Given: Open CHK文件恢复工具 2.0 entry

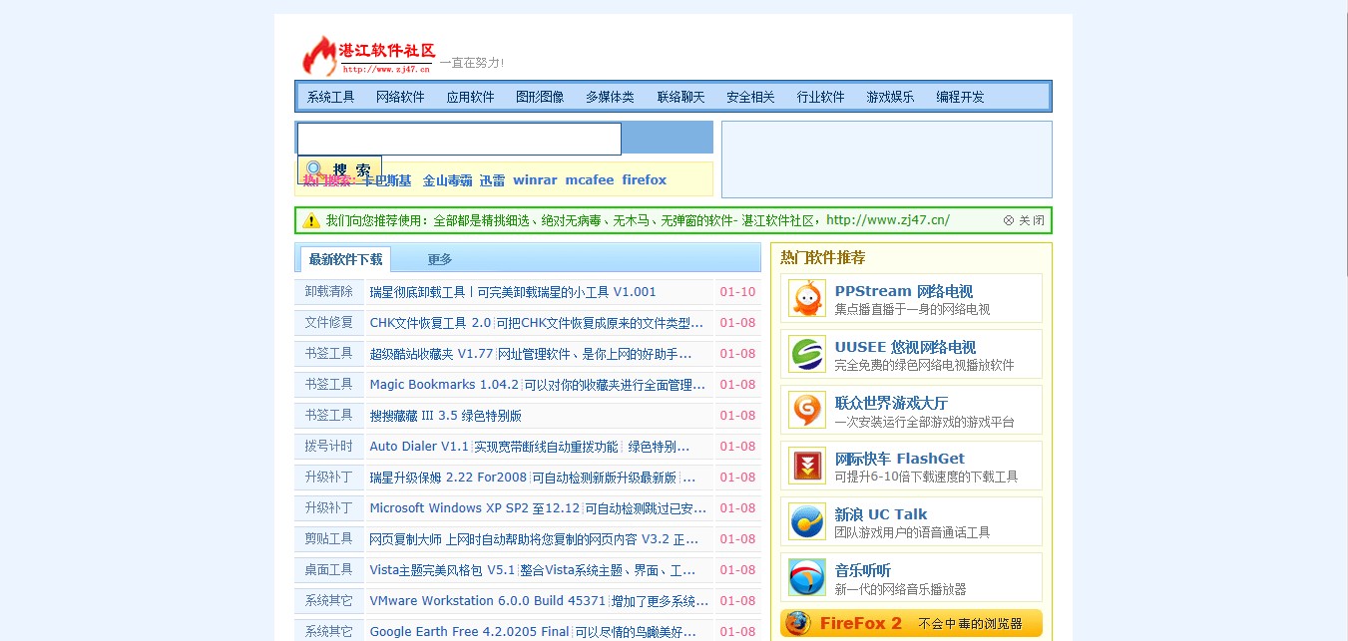Looking at the screenshot, I should (537, 323).
